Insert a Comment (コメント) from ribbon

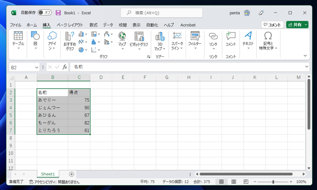231,39
